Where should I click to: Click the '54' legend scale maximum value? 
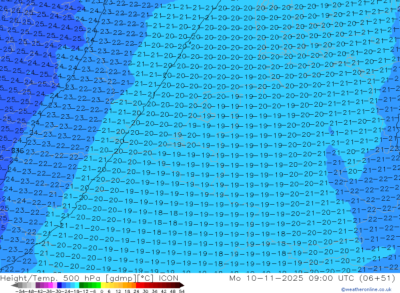click(x=182, y=291)
